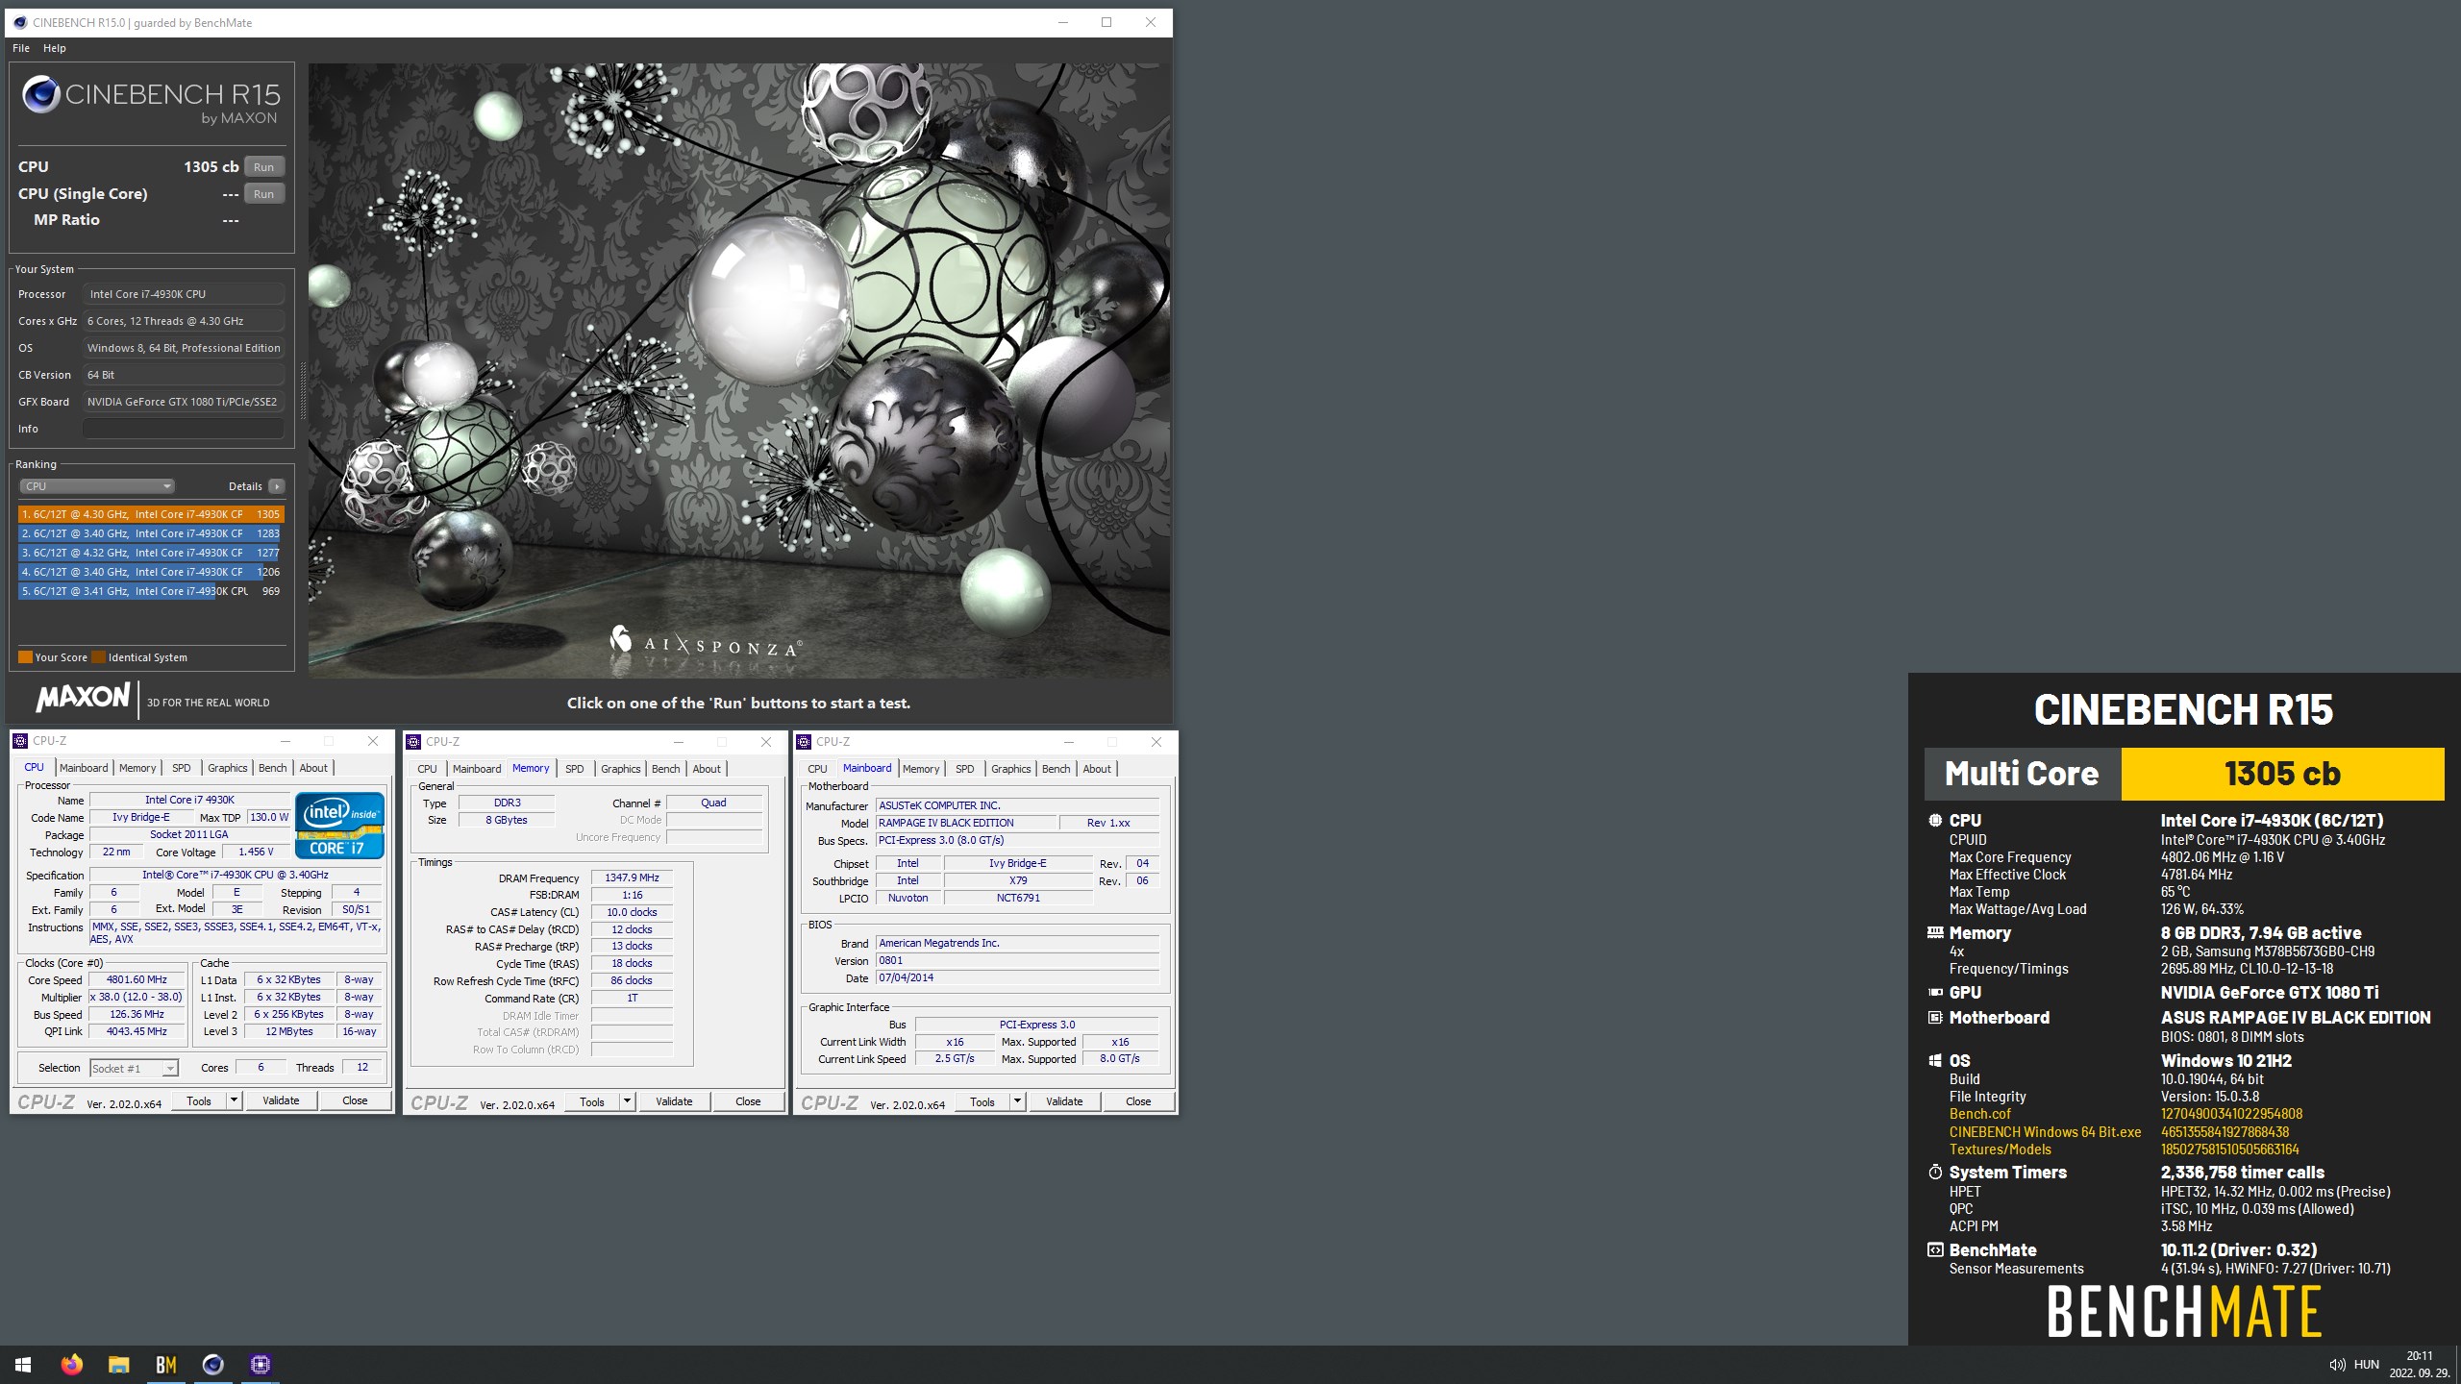This screenshot has width=2461, height=1384.
Task: Click Tools button in Memory CPU-Z window
Action: [x=592, y=1101]
